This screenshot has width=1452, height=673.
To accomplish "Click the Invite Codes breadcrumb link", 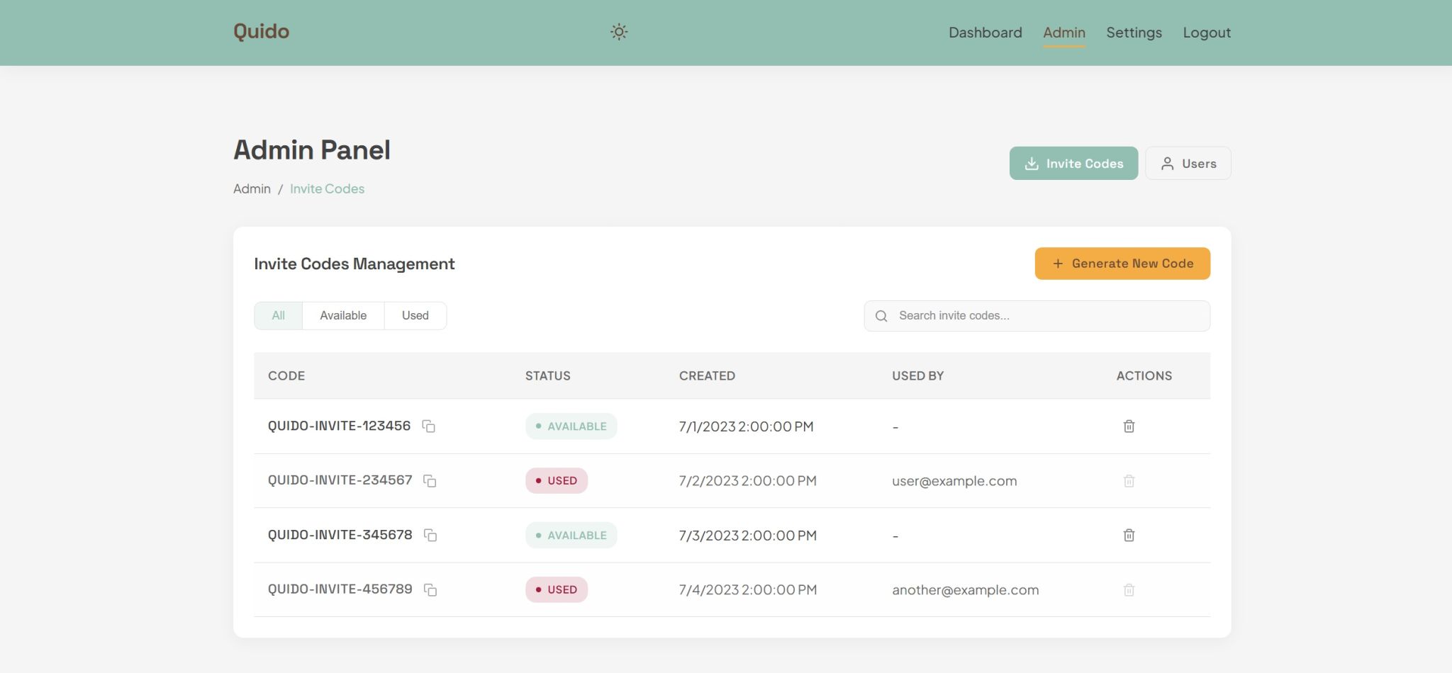I will click(327, 188).
